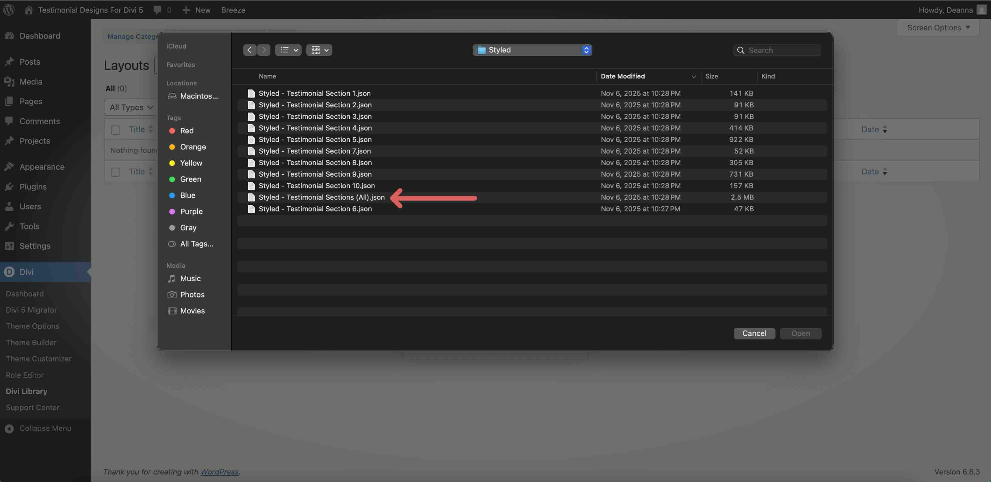Click the forward navigation arrow in file dialog
This screenshot has width=991, height=482.
point(263,50)
